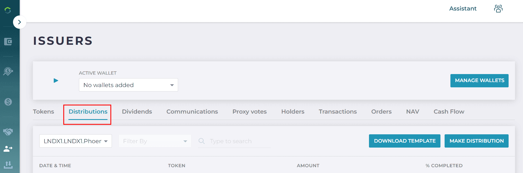
Task: Switch to the Holders tab
Action: pos(293,112)
